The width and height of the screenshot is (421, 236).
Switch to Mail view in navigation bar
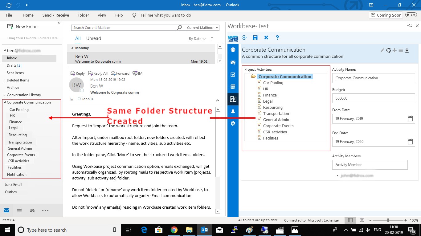point(6,210)
